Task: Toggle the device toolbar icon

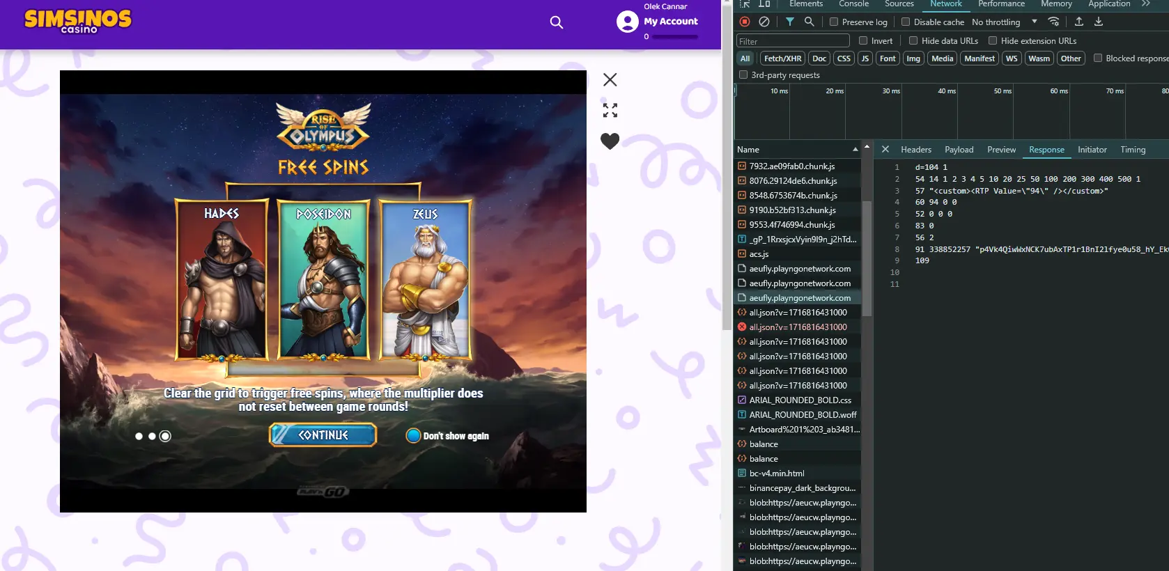Action: (764, 3)
